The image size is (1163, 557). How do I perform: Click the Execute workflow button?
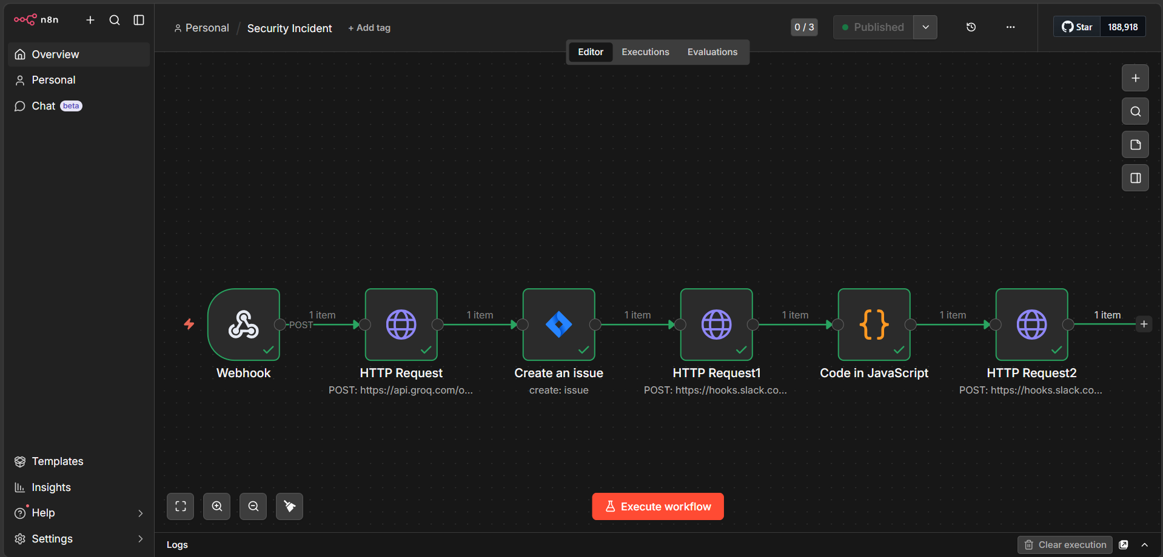pyautogui.click(x=658, y=507)
